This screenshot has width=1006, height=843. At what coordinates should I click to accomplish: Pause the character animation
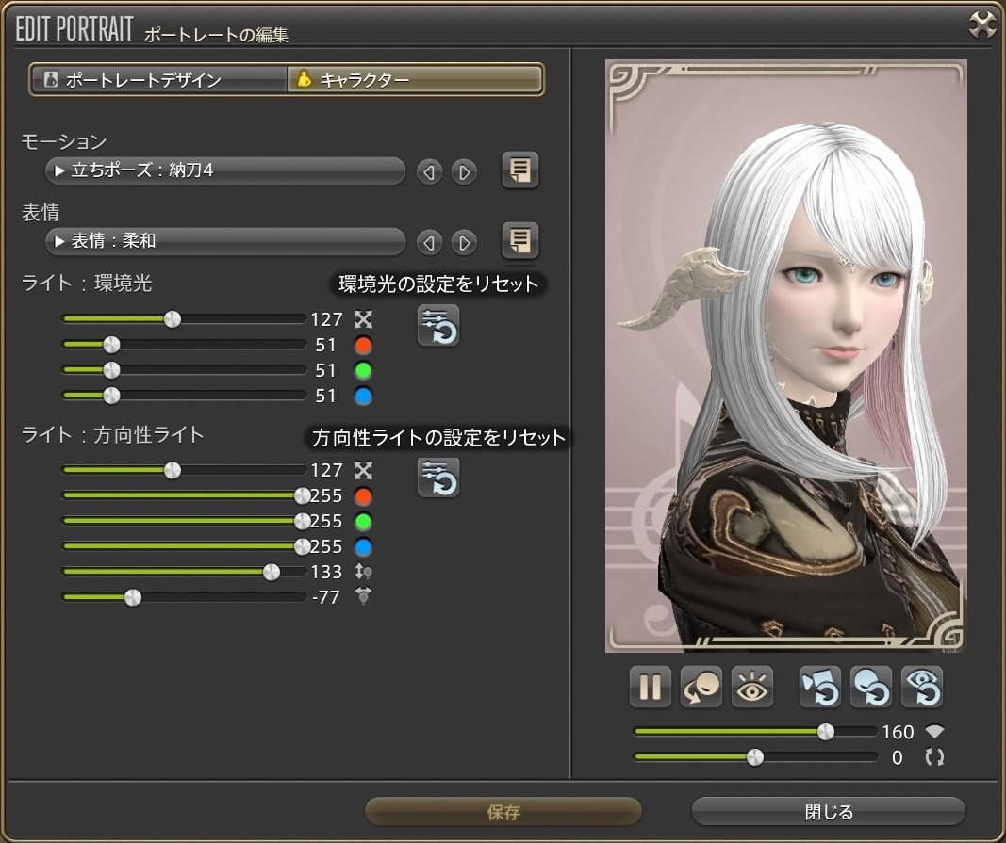(650, 687)
